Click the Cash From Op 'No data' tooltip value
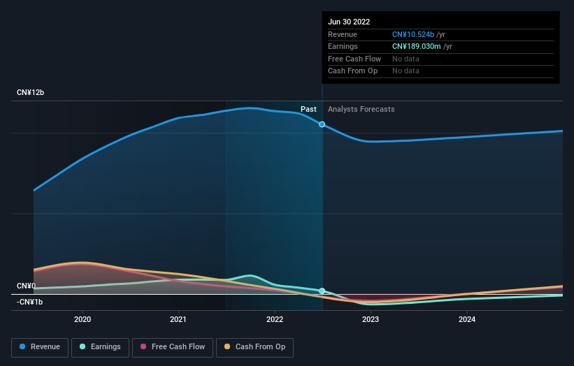574x366 pixels. coord(406,71)
